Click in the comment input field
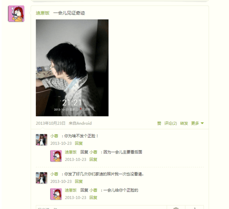The width and height of the screenshot is (229, 209). [x=102, y=207]
